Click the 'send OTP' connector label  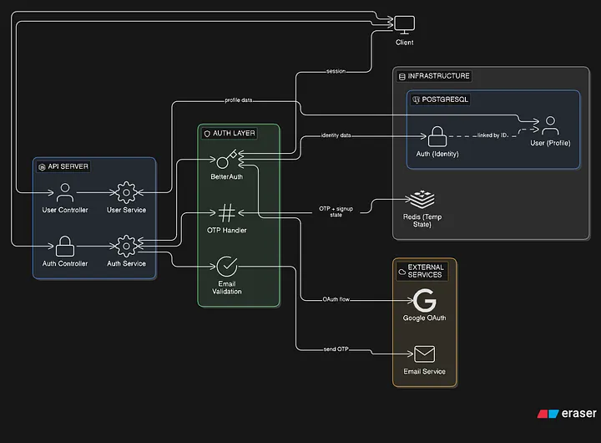tap(336, 349)
